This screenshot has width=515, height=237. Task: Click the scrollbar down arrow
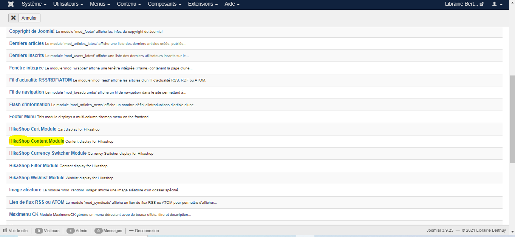coord(512,231)
